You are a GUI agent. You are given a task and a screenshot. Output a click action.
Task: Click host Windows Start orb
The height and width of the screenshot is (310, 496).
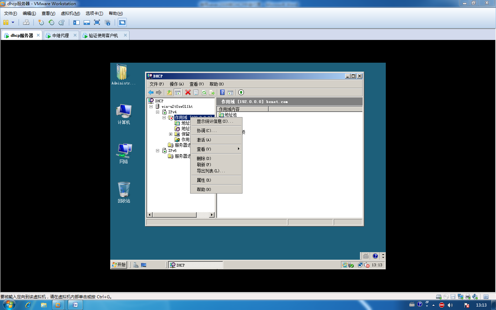9,305
